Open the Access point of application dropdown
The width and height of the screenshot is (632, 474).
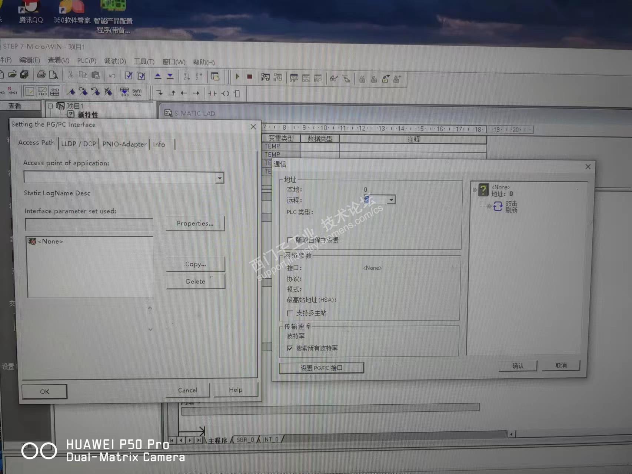click(x=220, y=178)
